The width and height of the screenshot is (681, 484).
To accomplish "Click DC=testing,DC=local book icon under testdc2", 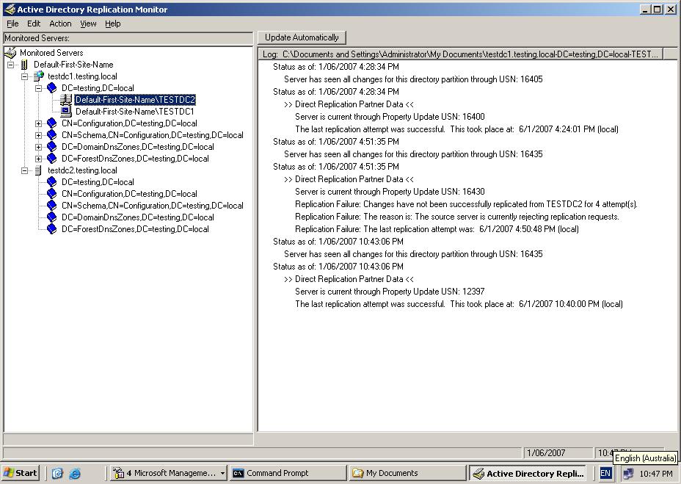I will coord(51,181).
